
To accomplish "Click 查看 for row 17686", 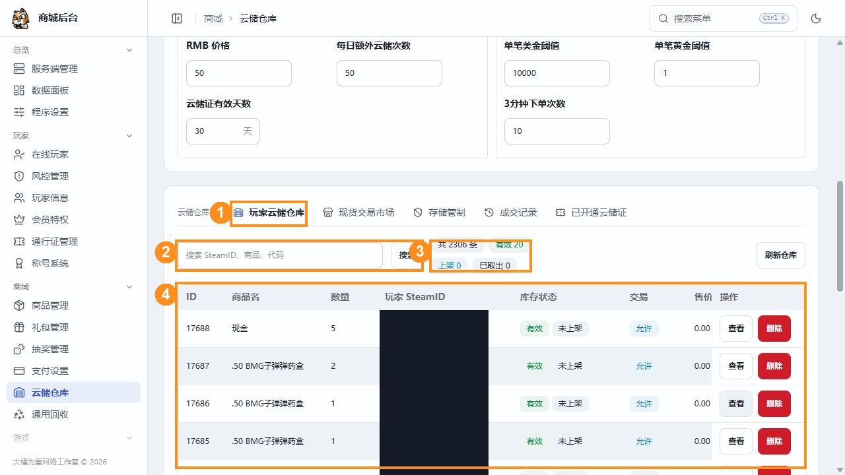I will (736, 404).
